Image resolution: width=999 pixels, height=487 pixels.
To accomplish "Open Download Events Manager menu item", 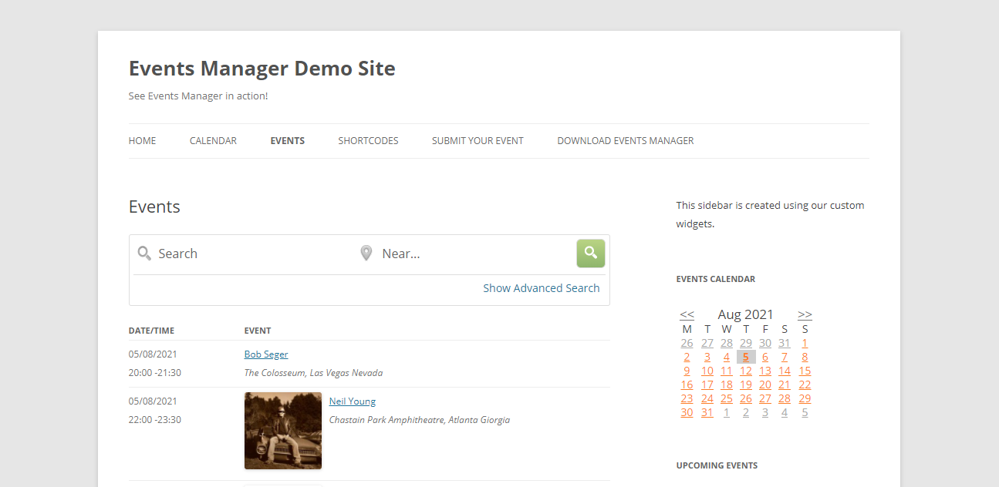I will pyautogui.click(x=626, y=141).
